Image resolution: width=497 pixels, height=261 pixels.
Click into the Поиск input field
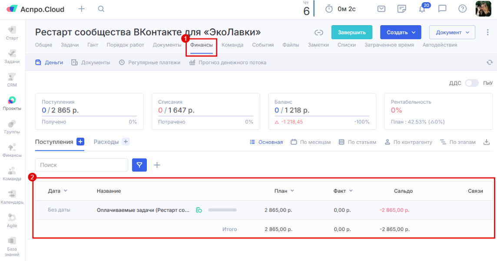[x=82, y=165]
